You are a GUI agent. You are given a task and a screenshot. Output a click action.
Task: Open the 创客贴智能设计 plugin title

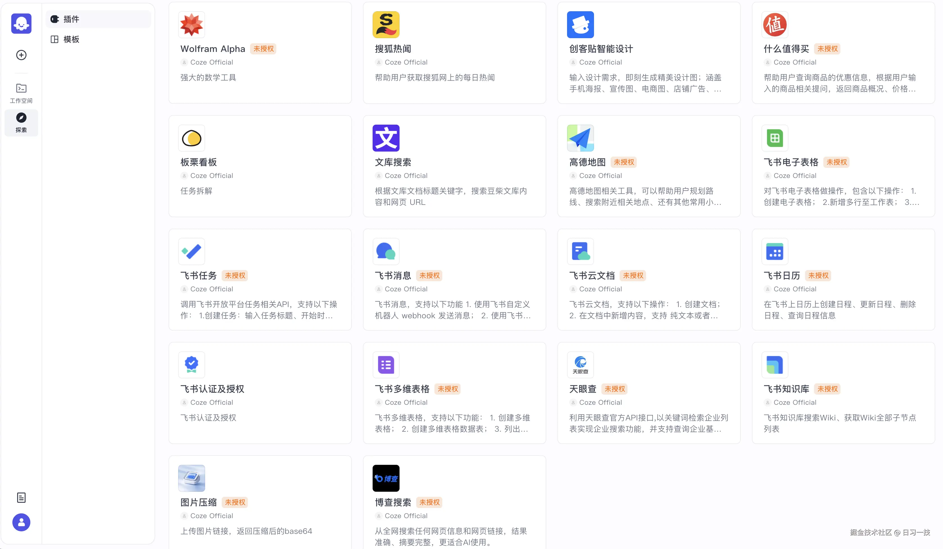pyautogui.click(x=601, y=49)
